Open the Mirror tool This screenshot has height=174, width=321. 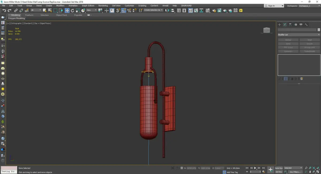tap(167, 10)
